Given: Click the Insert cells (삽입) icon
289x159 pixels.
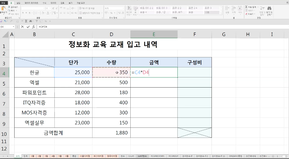Looking at the screenshot, I should 227,8.
